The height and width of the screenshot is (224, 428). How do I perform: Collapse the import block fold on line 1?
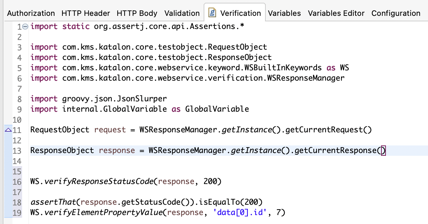coord(25,27)
